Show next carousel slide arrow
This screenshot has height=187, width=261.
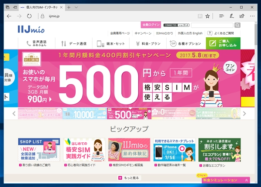click(x=244, y=114)
